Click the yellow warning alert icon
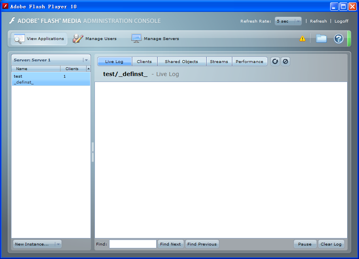The height and width of the screenshot is (259, 359). 302,38
